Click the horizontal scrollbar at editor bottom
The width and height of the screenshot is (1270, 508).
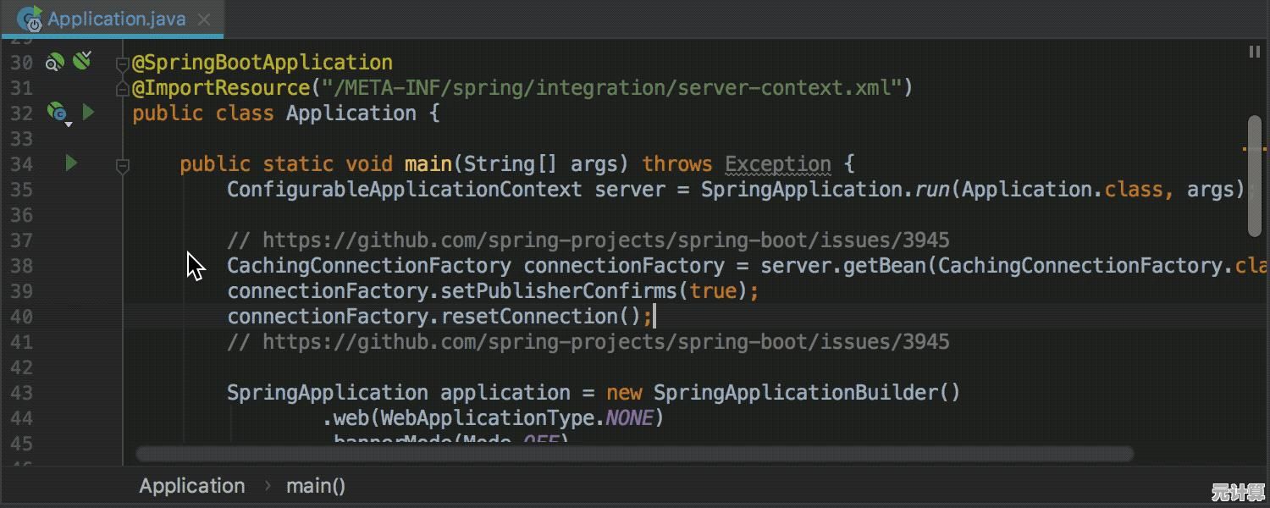[635, 455]
